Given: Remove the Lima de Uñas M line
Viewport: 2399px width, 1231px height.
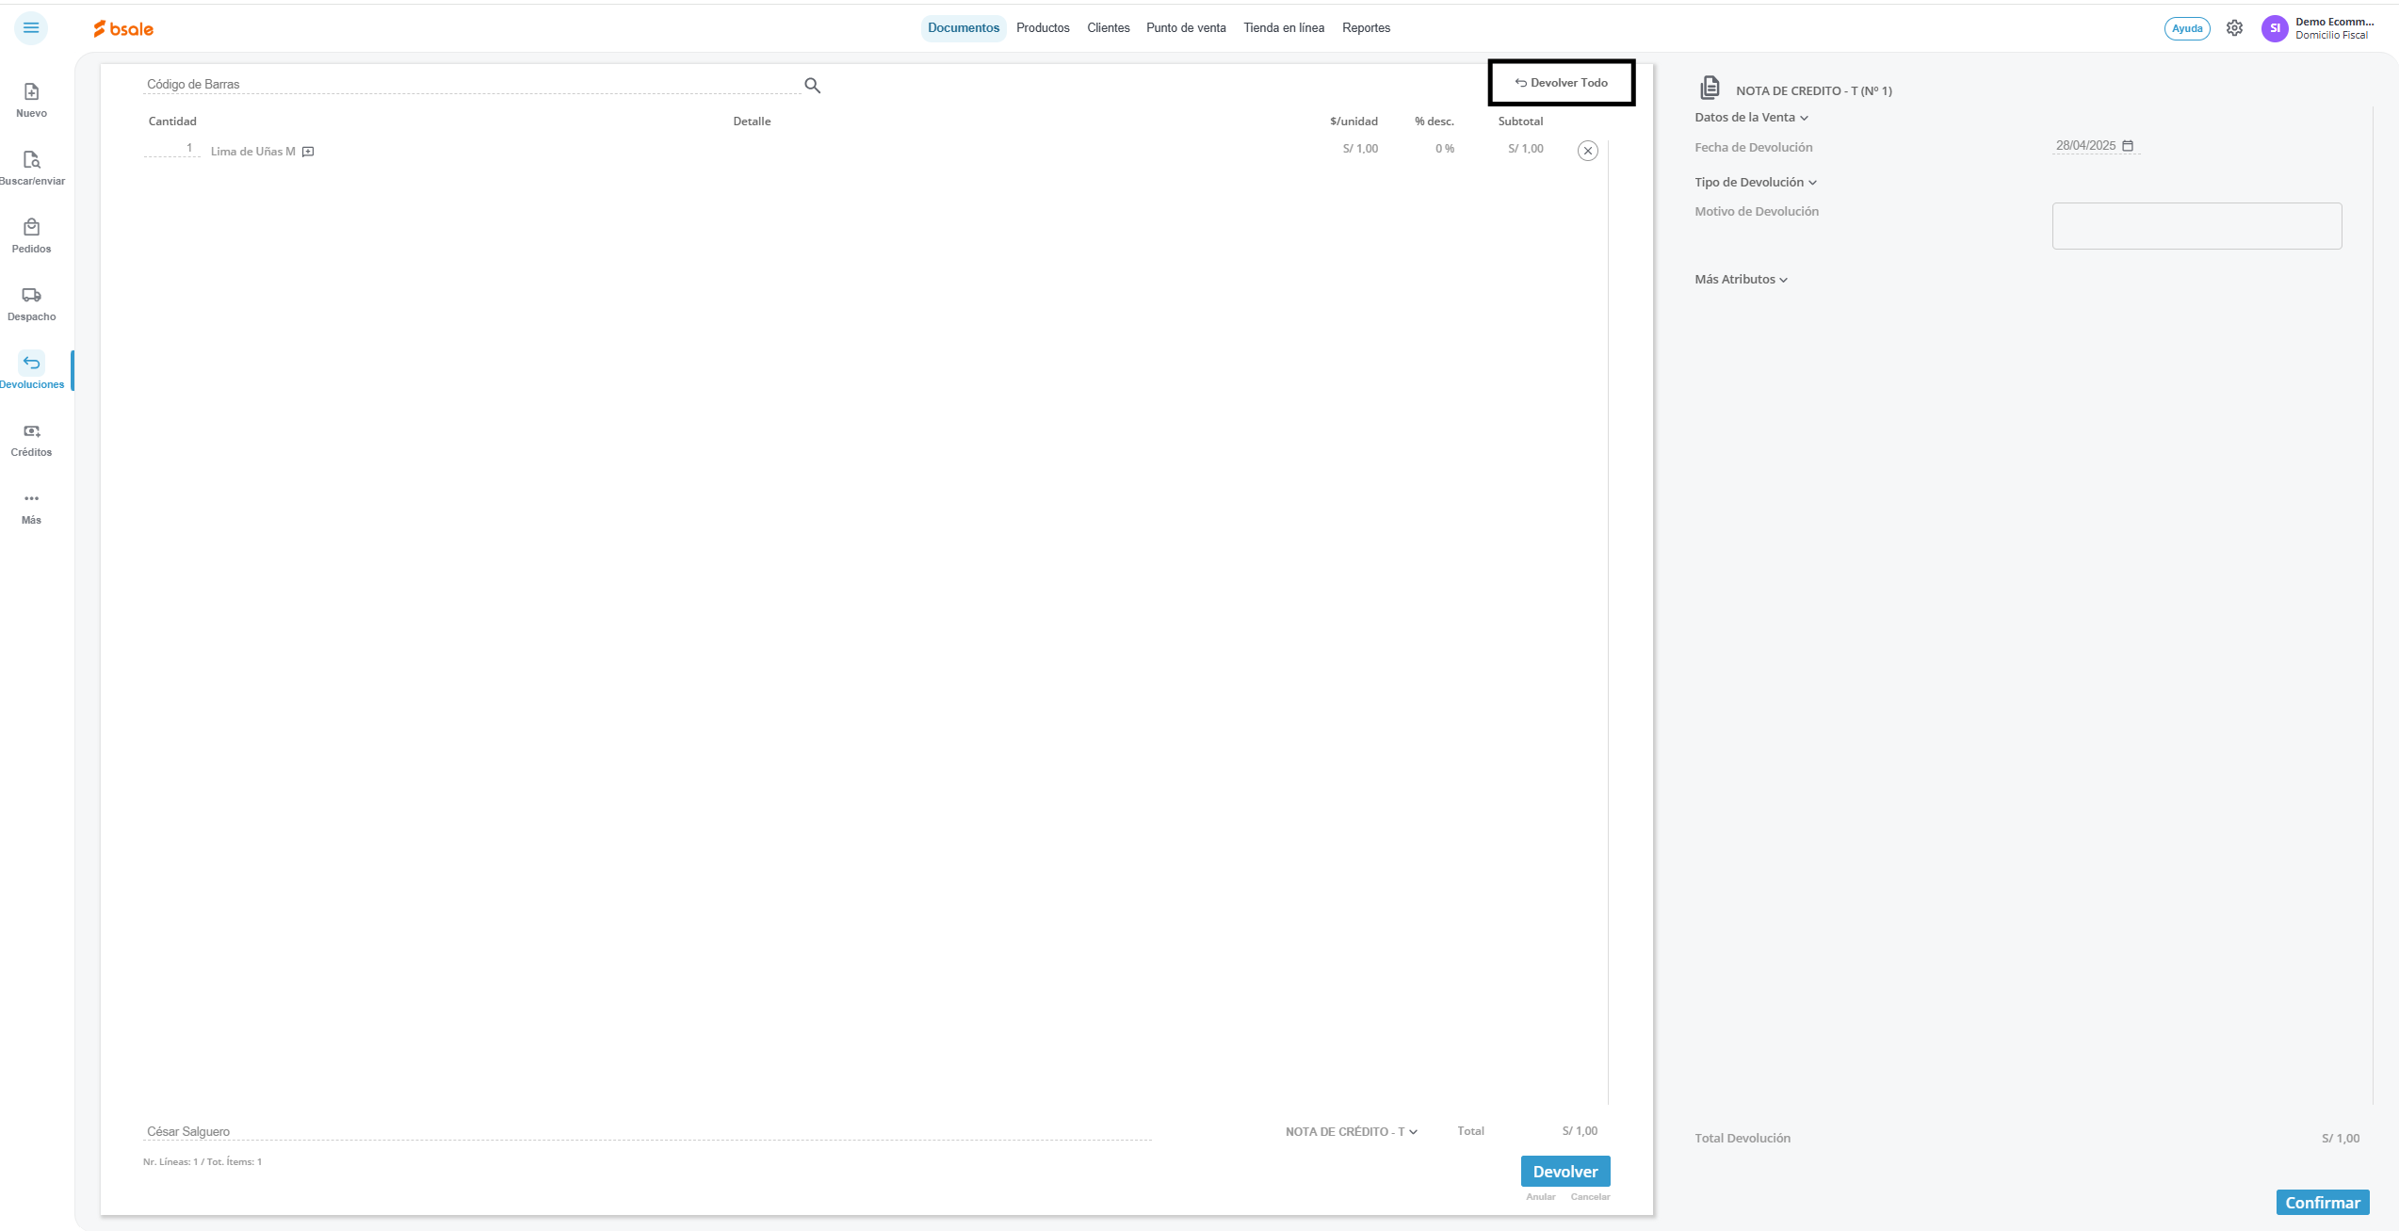Looking at the screenshot, I should [x=1587, y=151].
